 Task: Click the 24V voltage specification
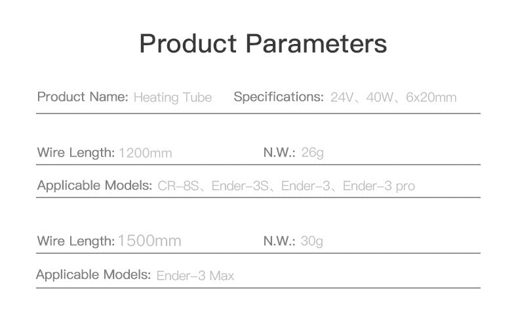pos(342,98)
